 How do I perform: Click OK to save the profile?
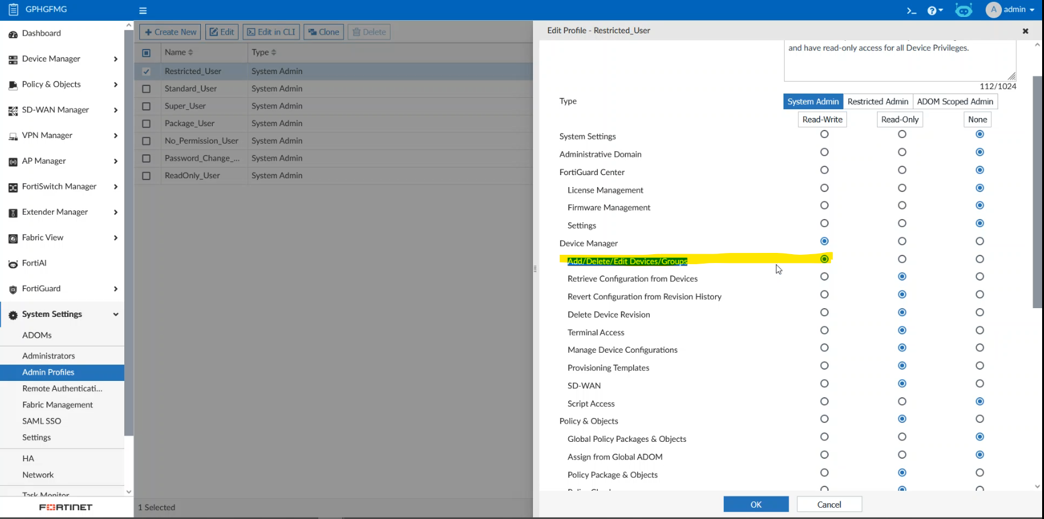pyautogui.click(x=756, y=505)
